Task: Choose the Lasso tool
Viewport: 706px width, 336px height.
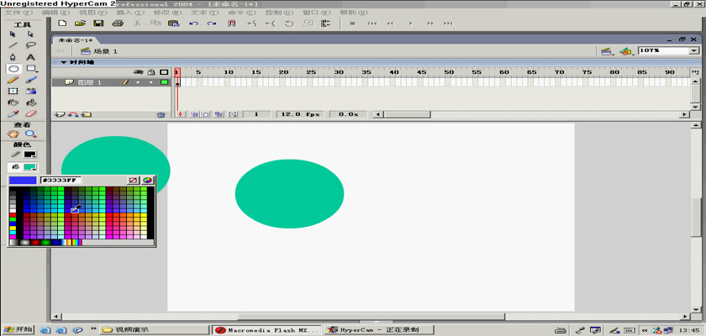Action: pyautogui.click(x=30, y=45)
